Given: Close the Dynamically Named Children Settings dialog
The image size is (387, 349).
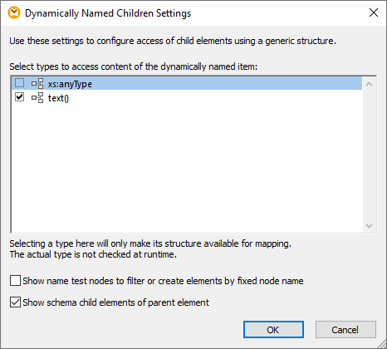Looking at the screenshot, I should tap(374, 12).
